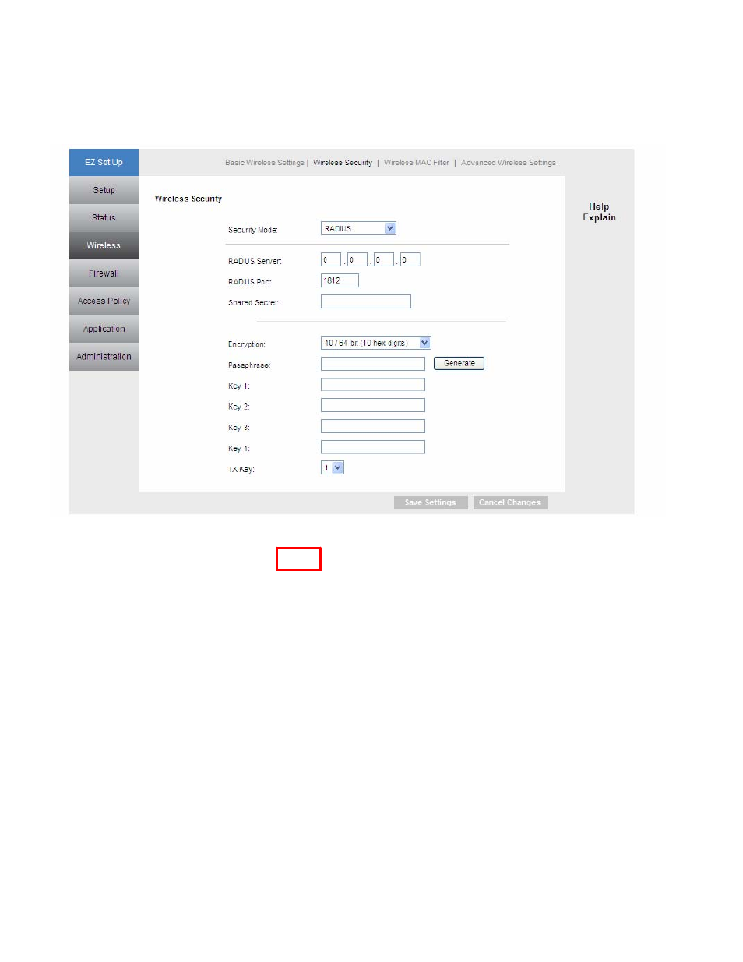
Task: Navigate to the Application section
Action: click(104, 329)
